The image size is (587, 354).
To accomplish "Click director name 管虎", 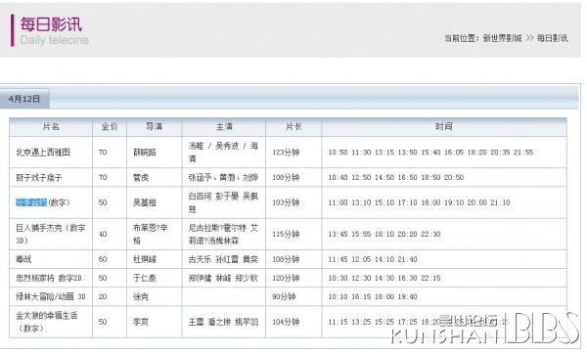I will tap(141, 177).
